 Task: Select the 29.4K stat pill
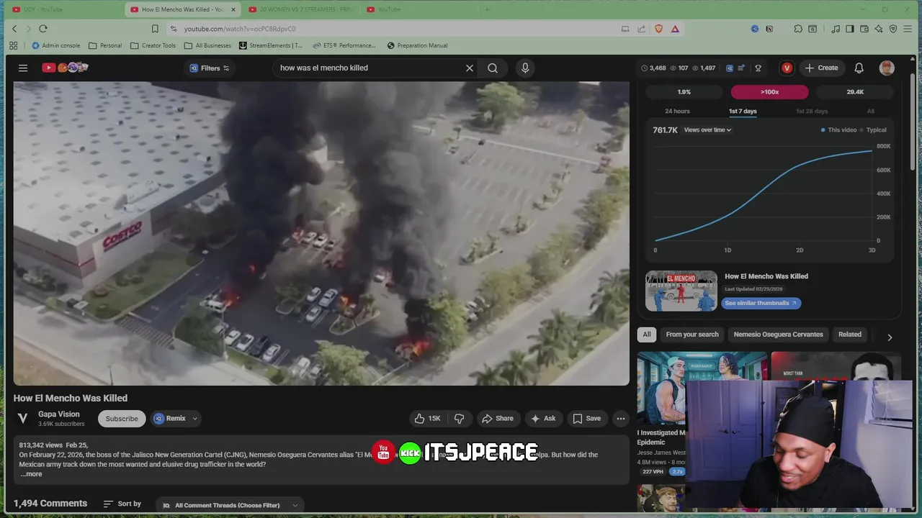[x=855, y=92]
